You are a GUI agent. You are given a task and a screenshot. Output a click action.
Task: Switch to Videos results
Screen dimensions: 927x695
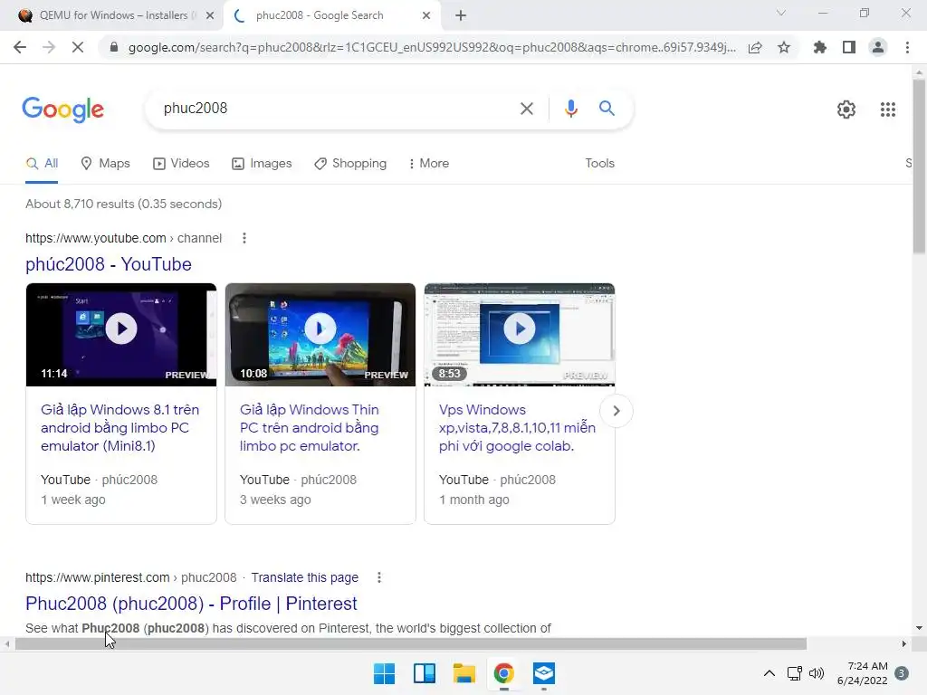pos(181,164)
